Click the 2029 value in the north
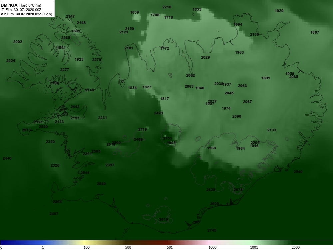The height and width of the screenshot is (250, 333). coord(205,57)
